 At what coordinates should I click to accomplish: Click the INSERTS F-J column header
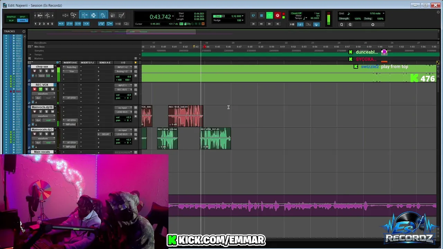pos(87,63)
